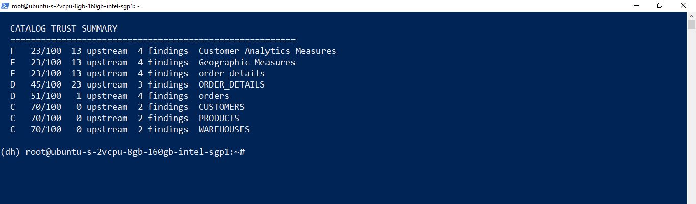Click the orders entry with 51/100
696x204 pixels.
[x=213, y=96]
